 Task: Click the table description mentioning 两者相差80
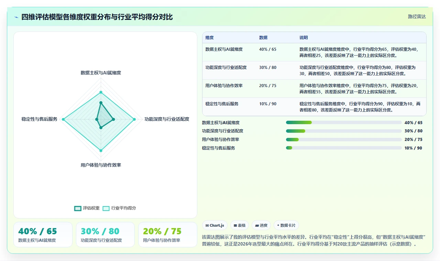(x=360, y=107)
